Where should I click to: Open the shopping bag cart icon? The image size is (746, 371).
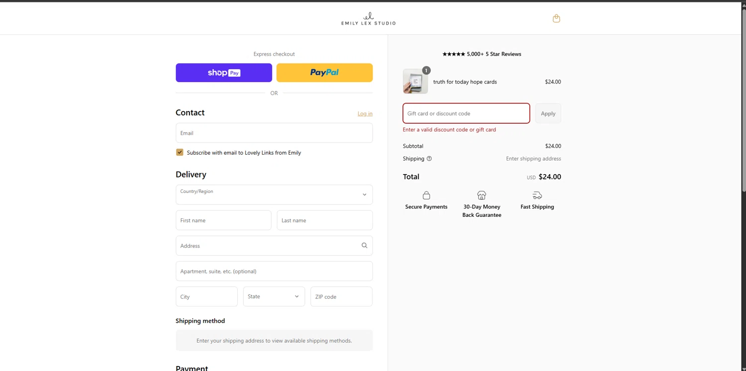[x=557, y=18]
